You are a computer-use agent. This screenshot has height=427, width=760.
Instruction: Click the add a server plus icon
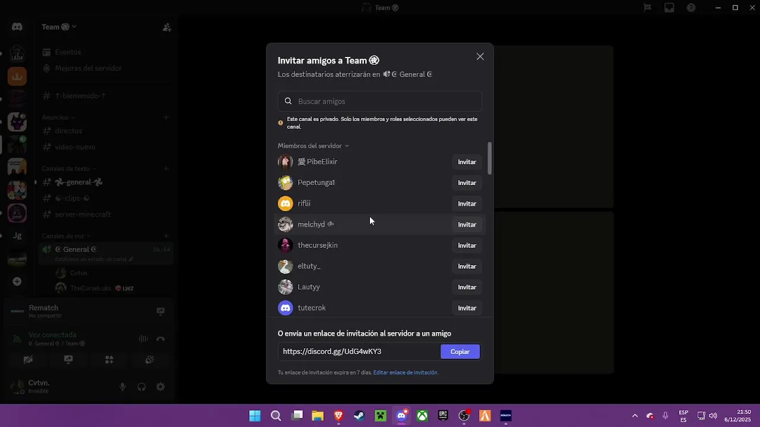pos(17,281)
